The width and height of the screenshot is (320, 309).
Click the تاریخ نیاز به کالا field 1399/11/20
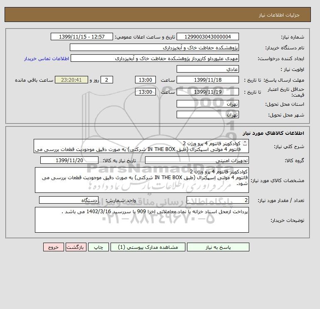(x=69, y=160)
